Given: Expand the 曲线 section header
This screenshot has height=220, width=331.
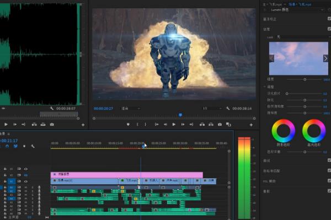Looking at the screenshot, I should coord(266,161).
